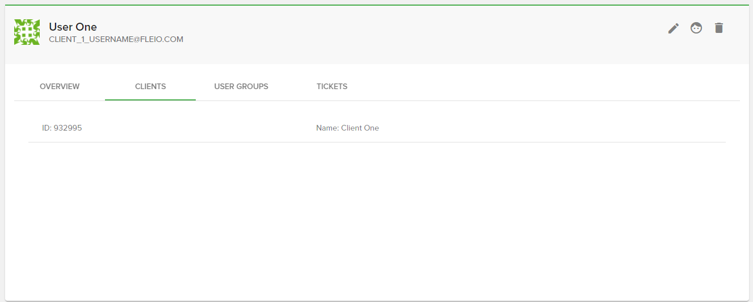Click the ID: 932995 text
The image size is (753, 302).
pyautogui.click(x=62, y=128)
